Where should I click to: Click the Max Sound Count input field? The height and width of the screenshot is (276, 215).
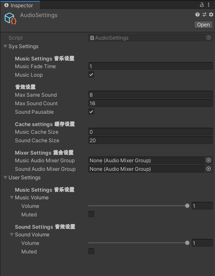click(x=151, y=103)
